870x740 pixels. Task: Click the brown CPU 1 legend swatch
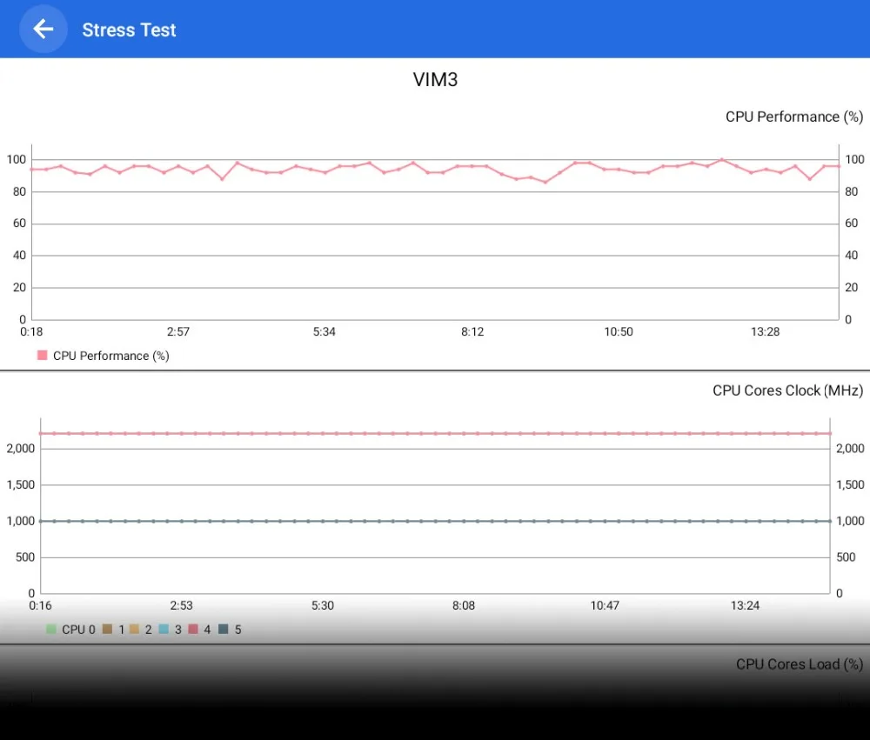click(x=108, y=629)
